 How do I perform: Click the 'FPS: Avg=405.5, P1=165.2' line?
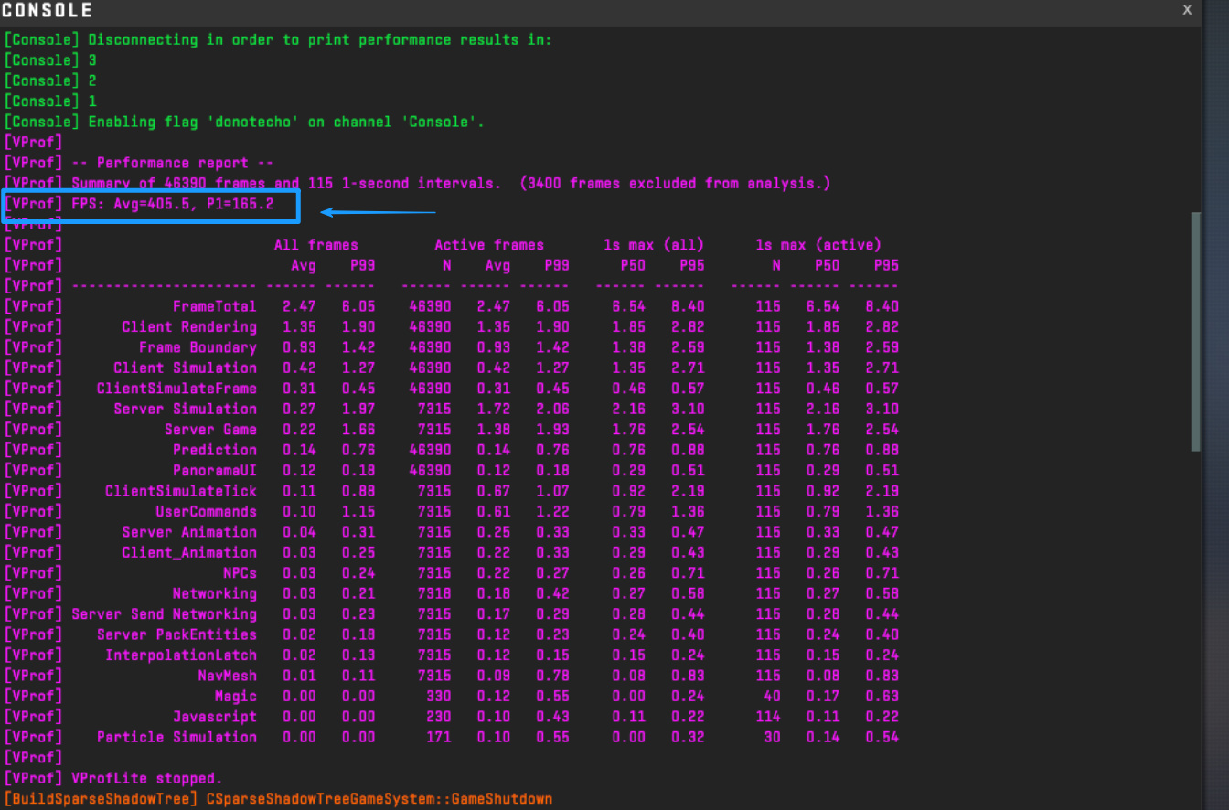[139, 204]
